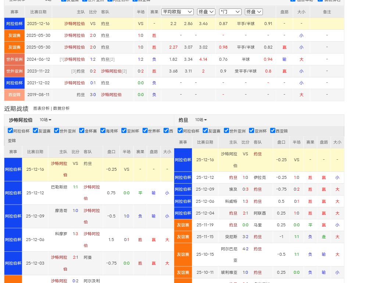Switch to 数据分析 view
The height and width of the screenshot is (283, 368).
pos(61,109)
